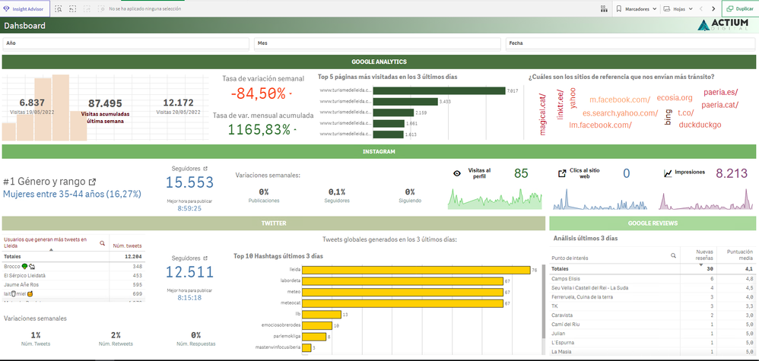The image size is (759, 361).
Task: Open the Año filter field
Action: [126, 43]
